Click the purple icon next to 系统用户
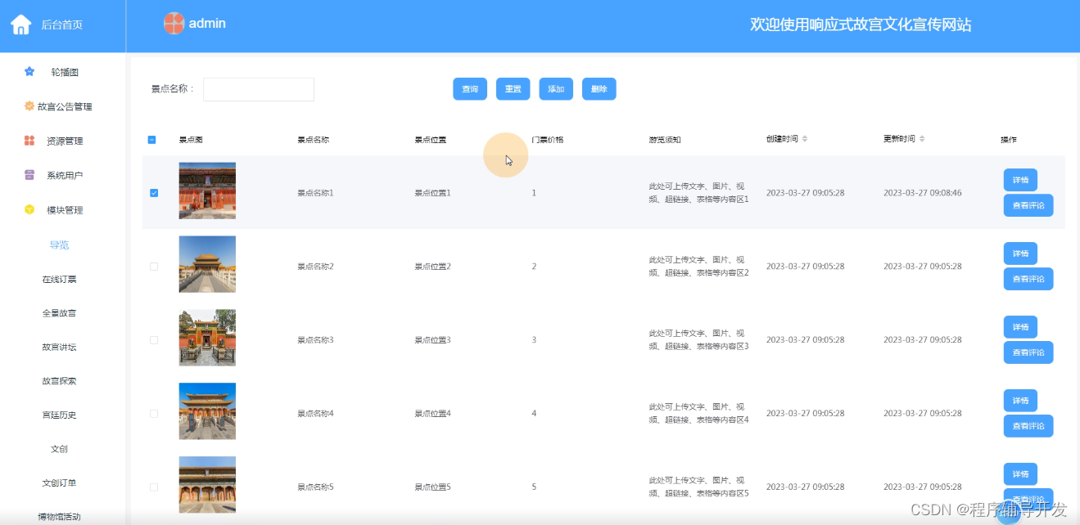Screen dimensions: 1080x525 29,175
